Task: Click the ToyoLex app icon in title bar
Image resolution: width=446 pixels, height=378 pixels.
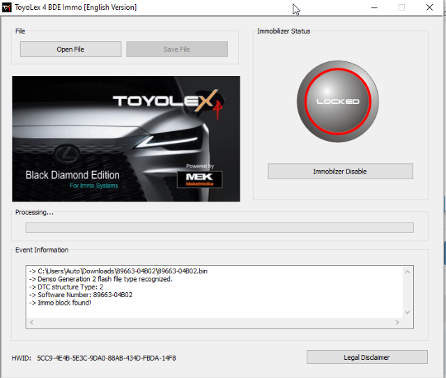Action: click(x=6, y=8)
